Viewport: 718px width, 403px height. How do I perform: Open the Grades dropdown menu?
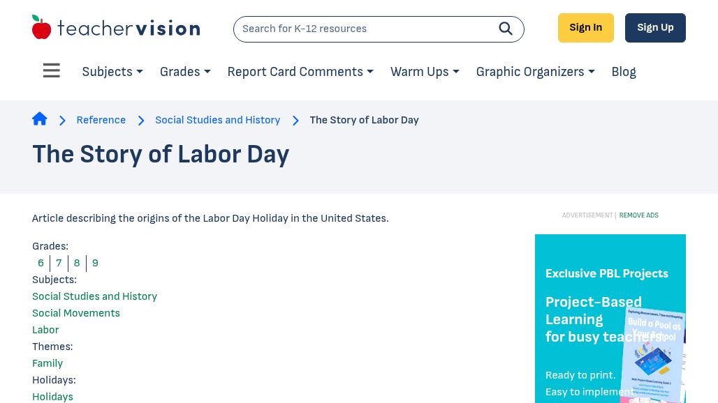[x=185, y=72]
